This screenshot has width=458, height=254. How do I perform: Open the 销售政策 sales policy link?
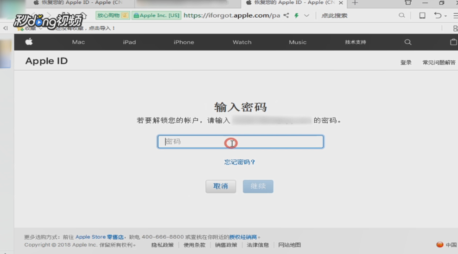pos(226,245)
